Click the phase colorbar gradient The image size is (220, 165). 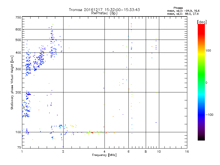(201, 82)
